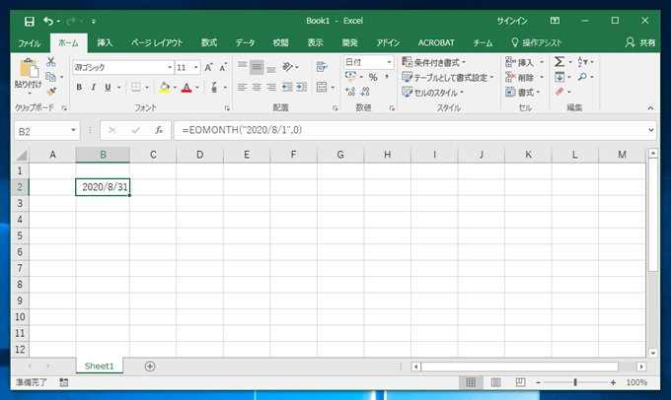Apply the yellow fill color bucket
This screenshot has height=400, width=671.
tap(165, 87)
